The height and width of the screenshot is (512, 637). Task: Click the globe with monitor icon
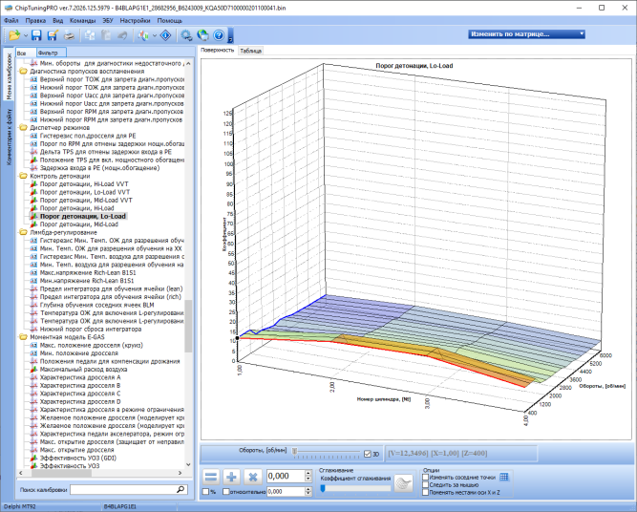(x=202, y=35)
